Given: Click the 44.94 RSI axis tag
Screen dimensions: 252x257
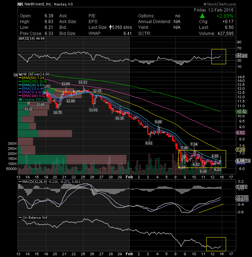Looking at the screenshot, I should [242, 56].
